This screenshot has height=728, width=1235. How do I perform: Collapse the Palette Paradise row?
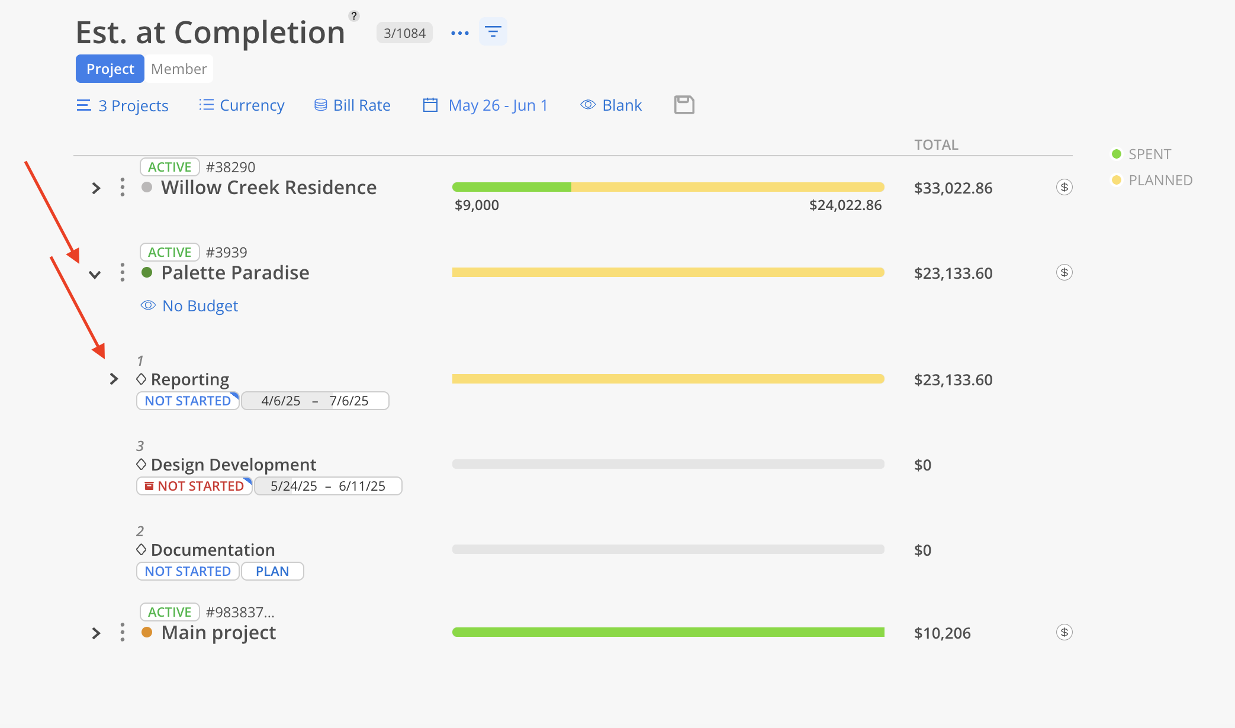click(95, 274)
